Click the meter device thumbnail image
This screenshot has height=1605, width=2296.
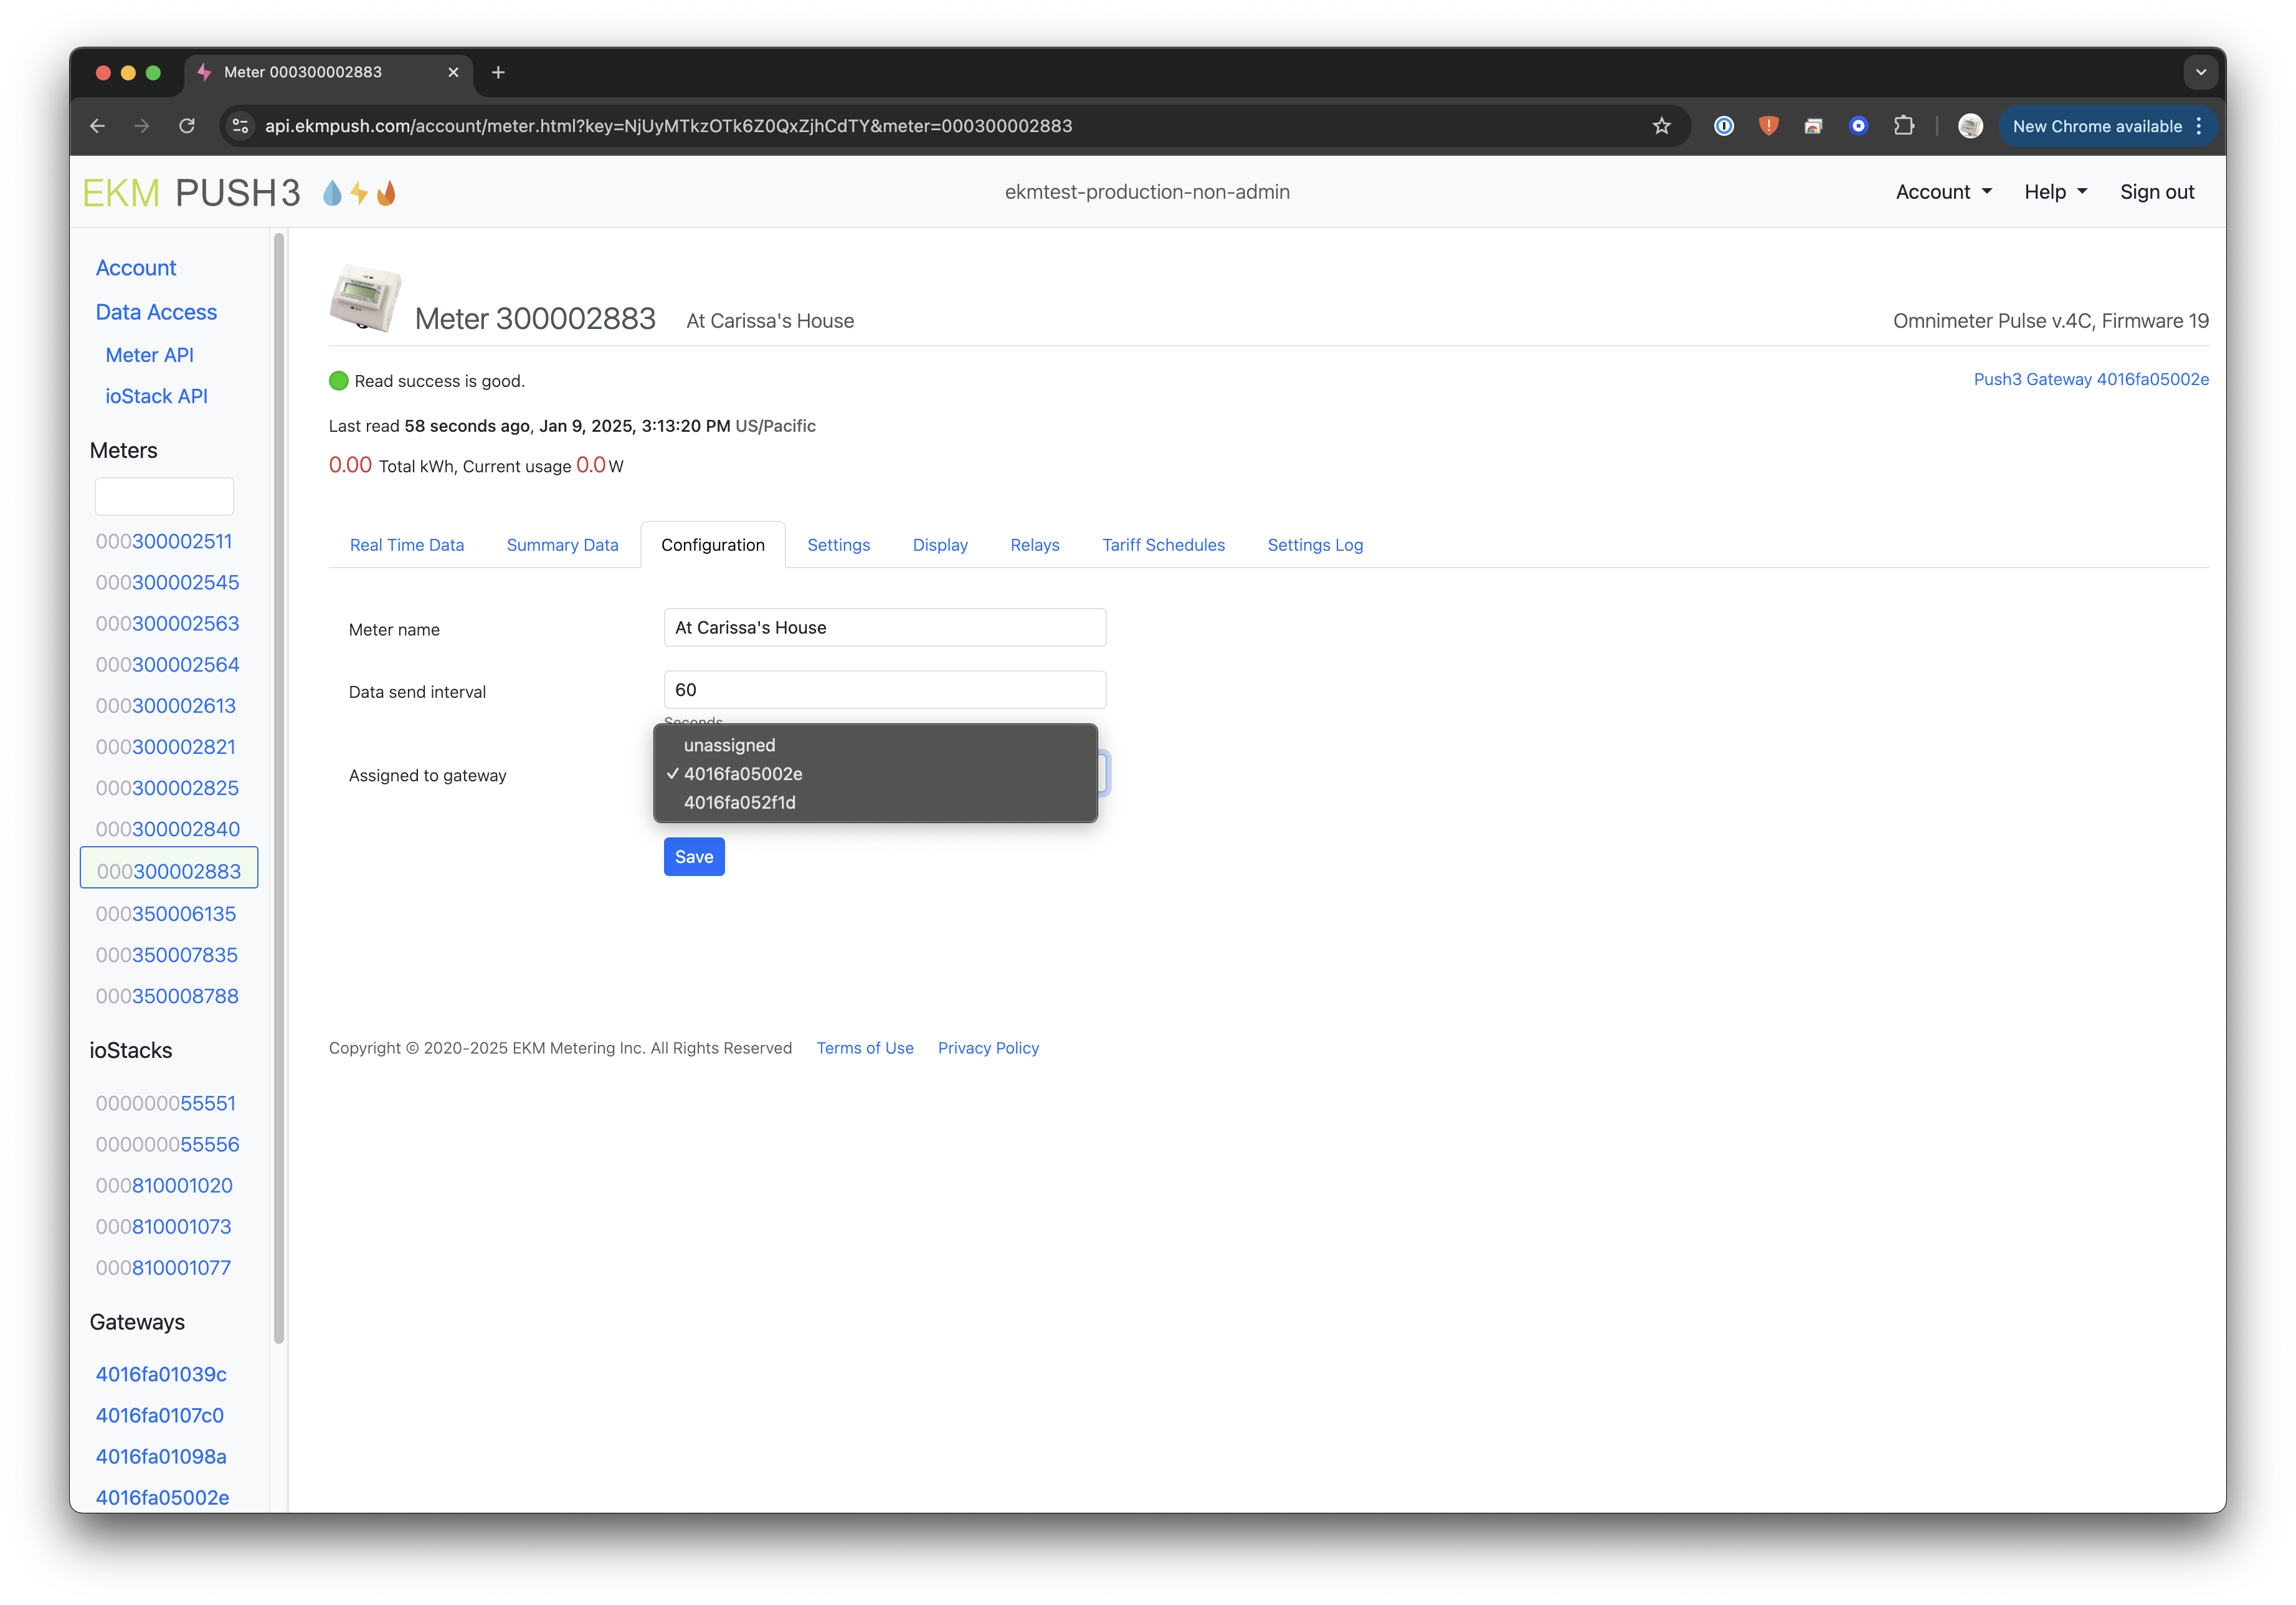pos(365,297)
